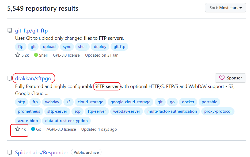Screen dimensions: 250x157
Task: Click the repository icon beside SpiderLabs/Responder
Action: click(9, 152)
